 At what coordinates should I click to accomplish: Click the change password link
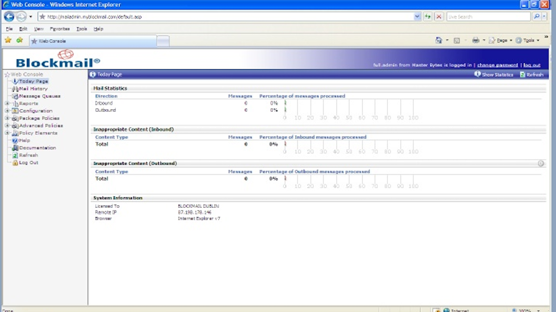click(x=497, y=65)
